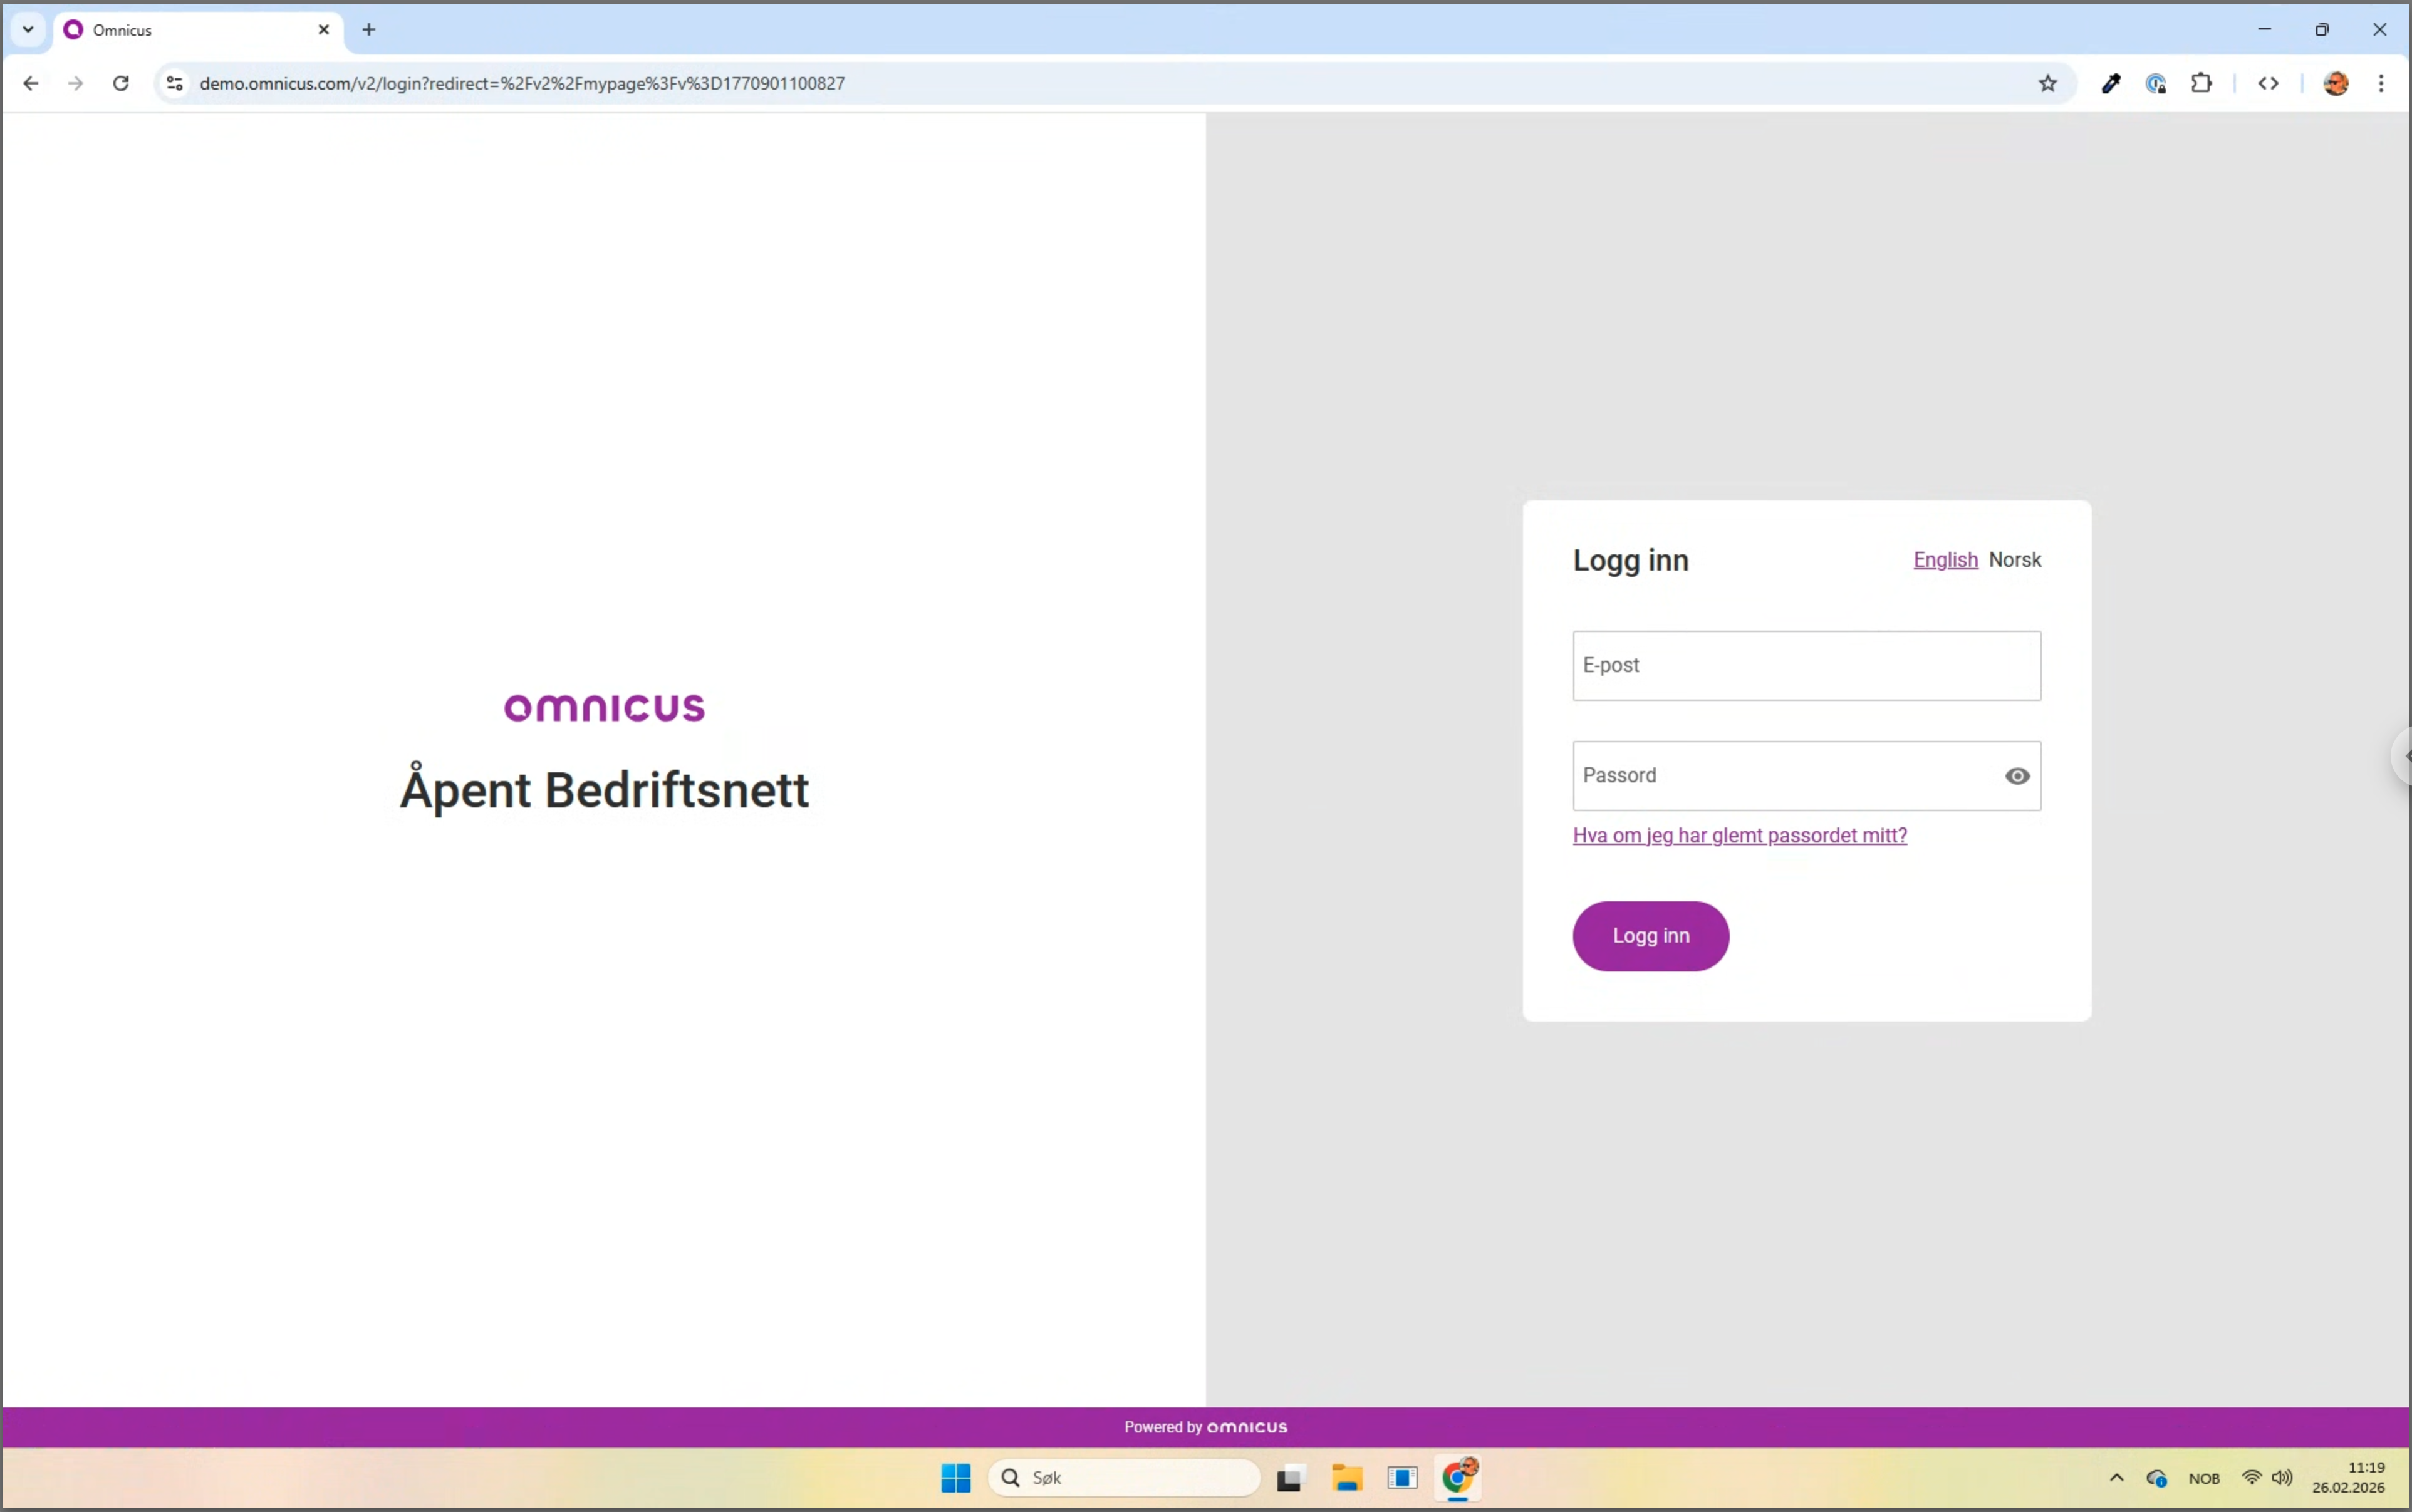Open a new browser tab
2412x1512 pixels.
369,29
